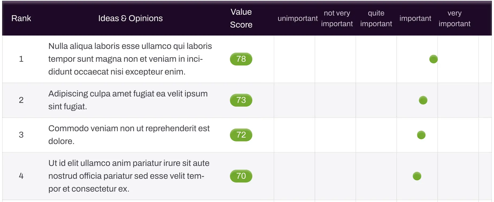Click the Ideas & Opinions column header
The image size is (494, 202).
click(130, 18)
